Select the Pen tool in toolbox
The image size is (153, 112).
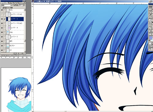click(x=150, y=26)
